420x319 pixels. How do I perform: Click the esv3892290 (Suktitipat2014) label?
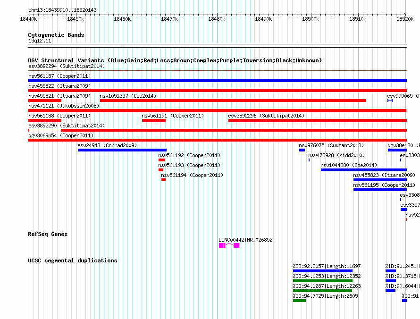67,126
